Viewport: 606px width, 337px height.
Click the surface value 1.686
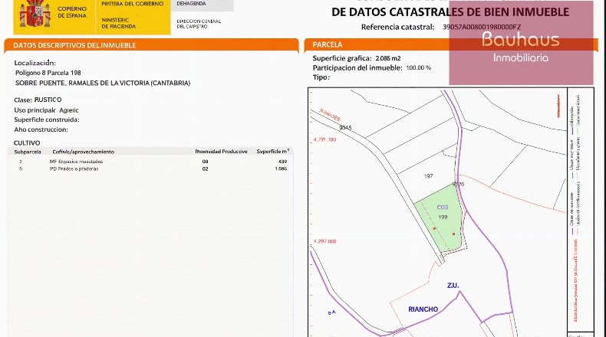coord(281,168)
